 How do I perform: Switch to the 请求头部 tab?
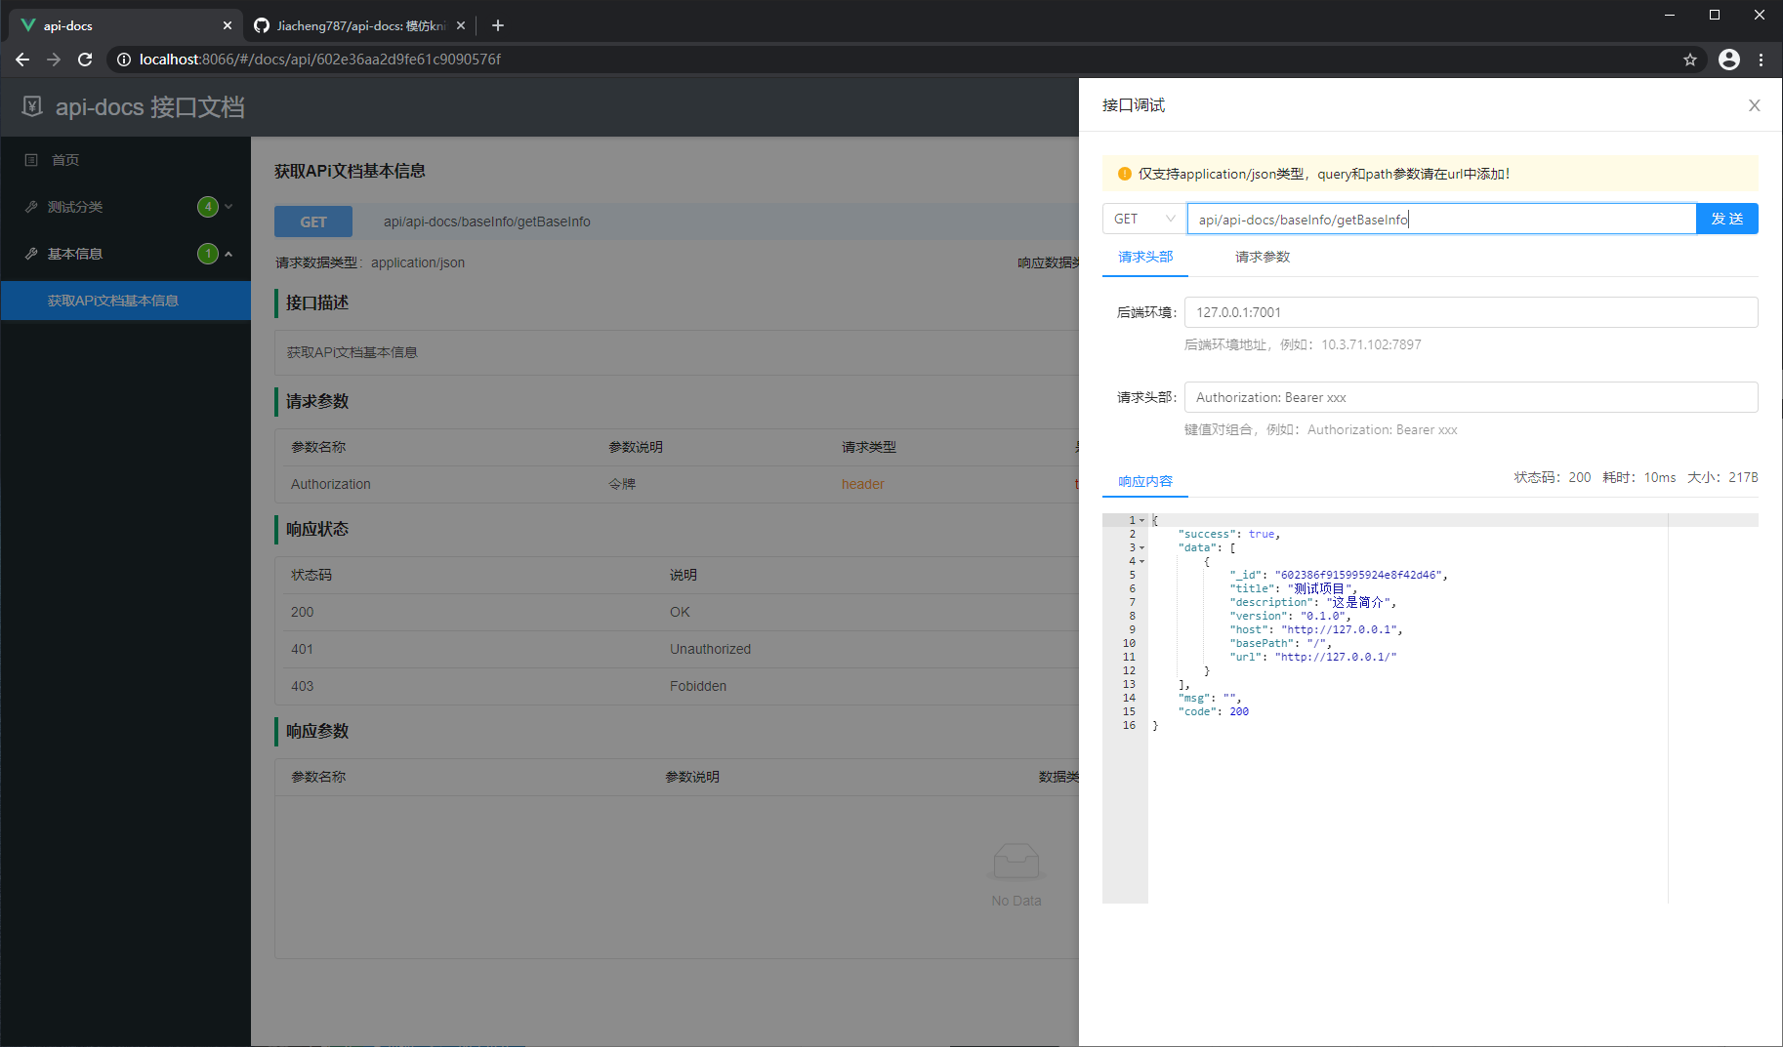point(1145,257)
